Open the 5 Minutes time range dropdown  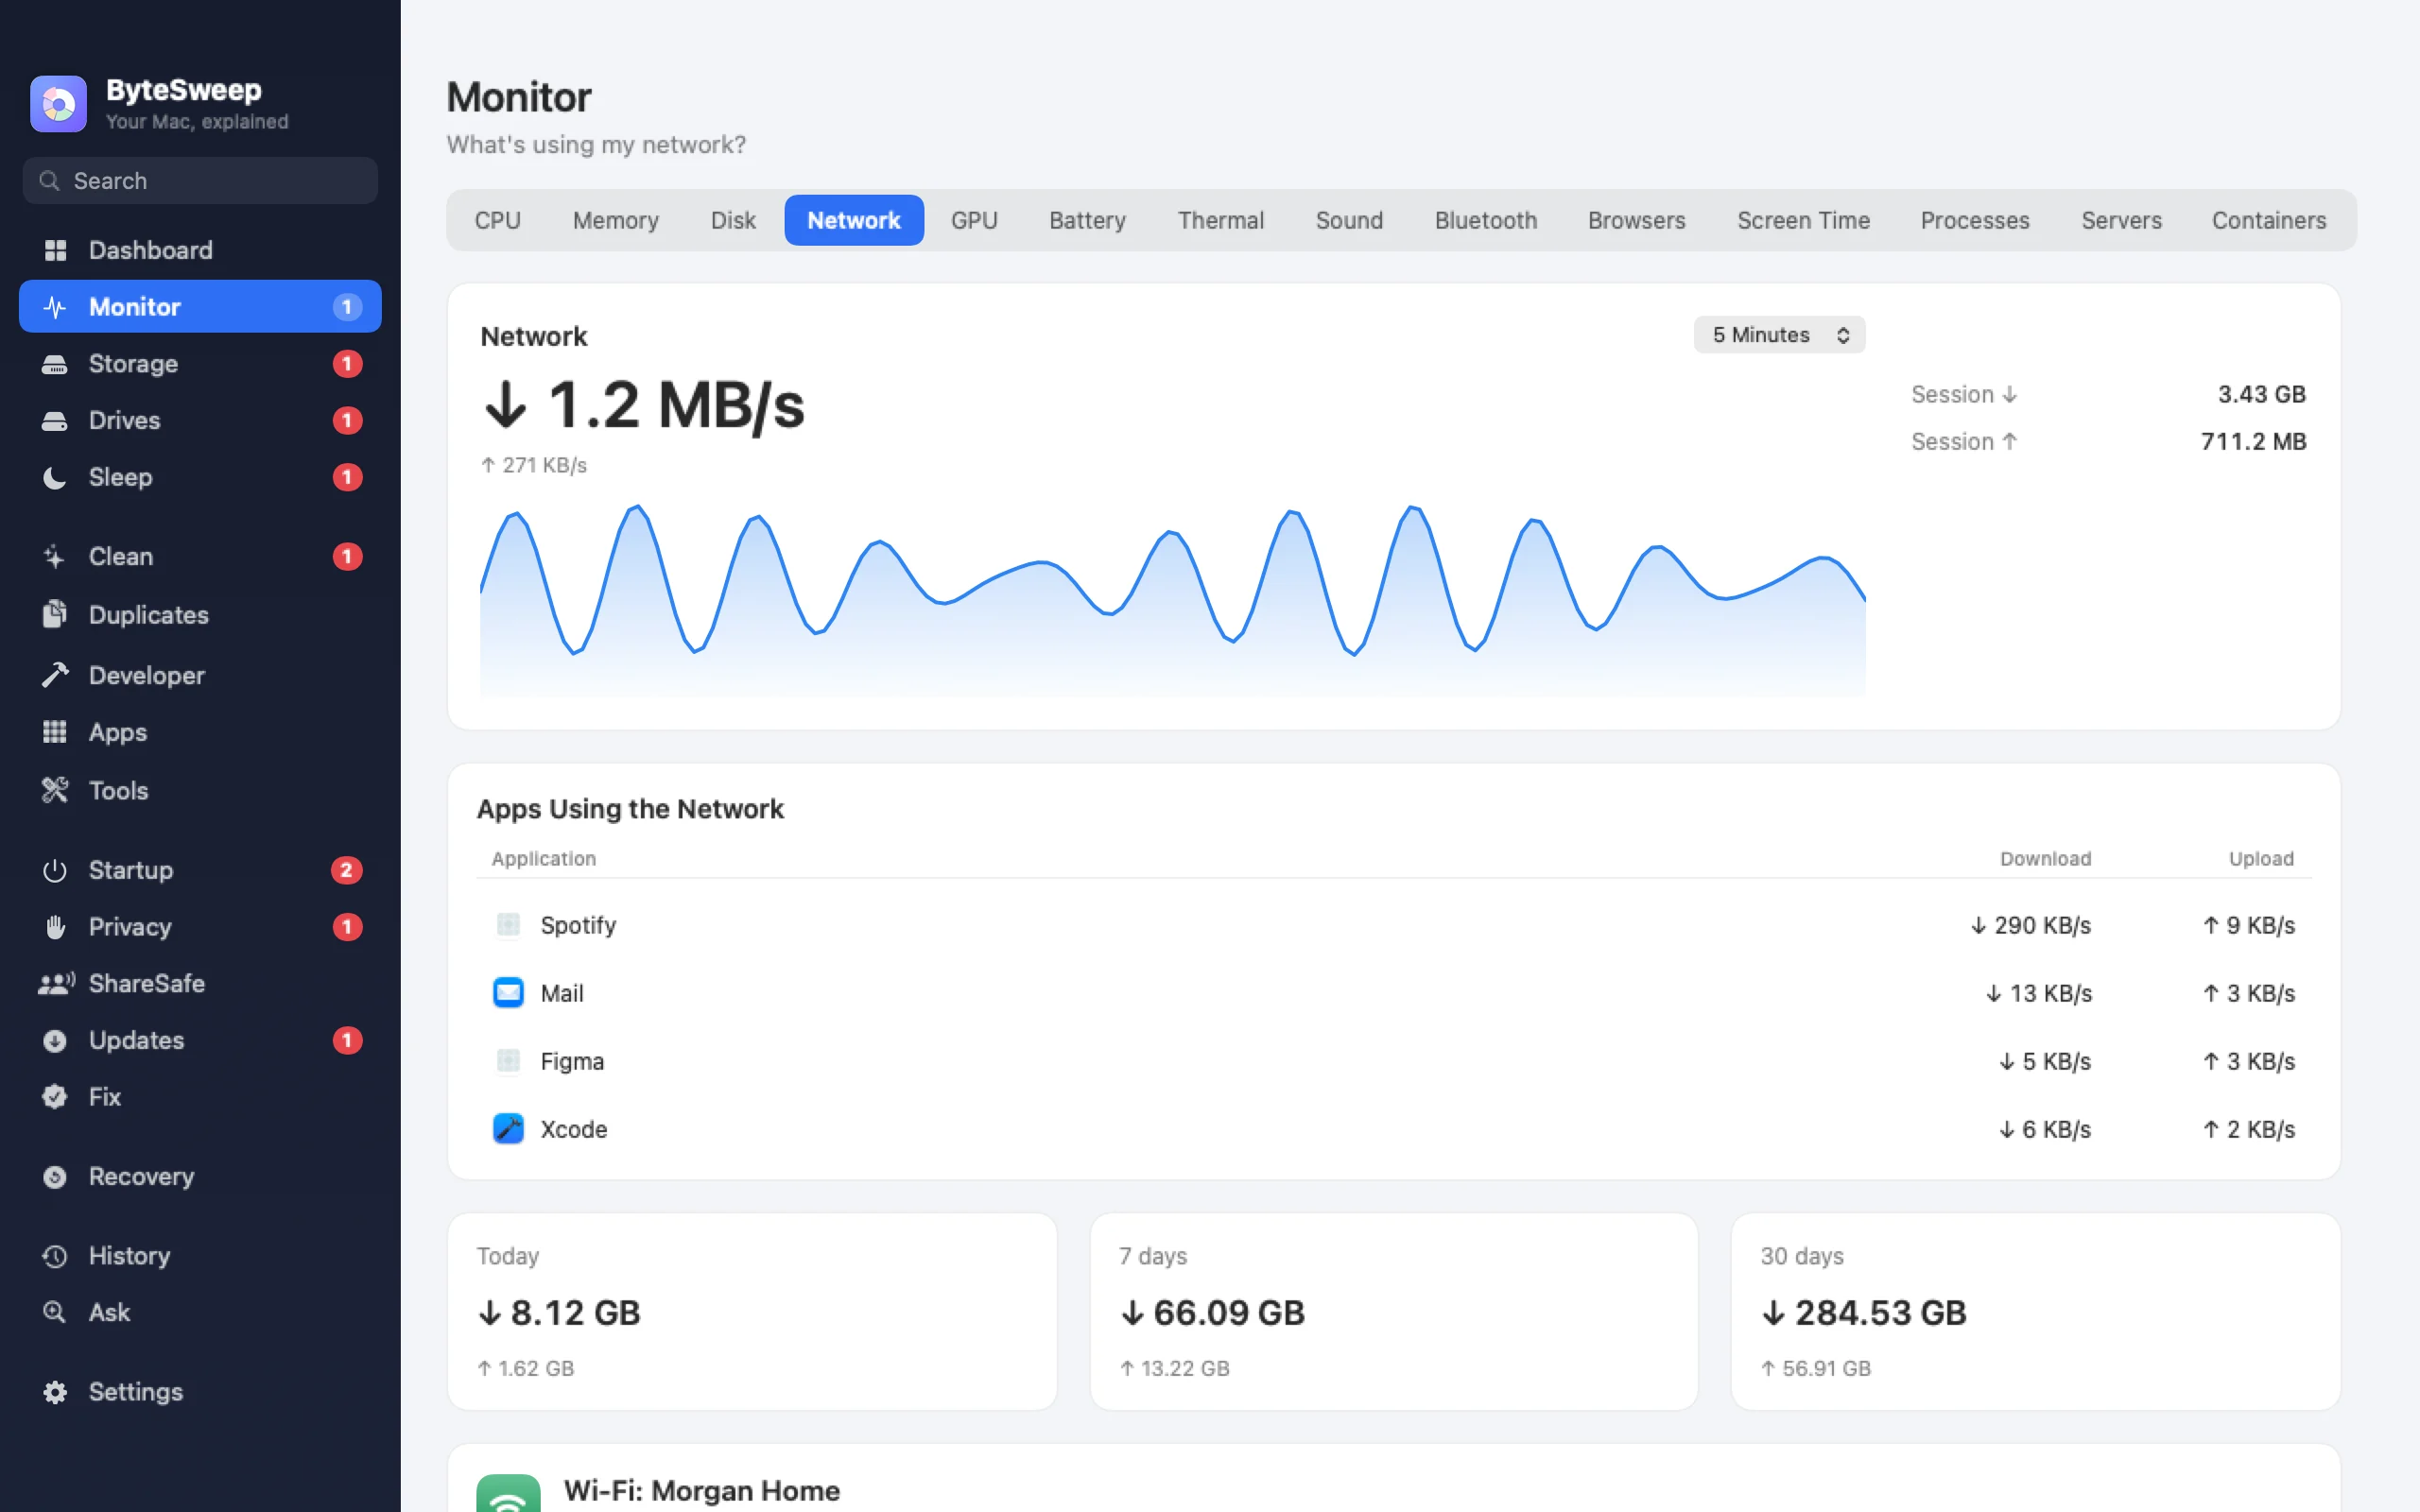coord(1779,335)
